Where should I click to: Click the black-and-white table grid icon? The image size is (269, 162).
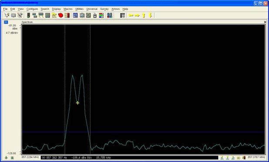(x=122, y=15)
